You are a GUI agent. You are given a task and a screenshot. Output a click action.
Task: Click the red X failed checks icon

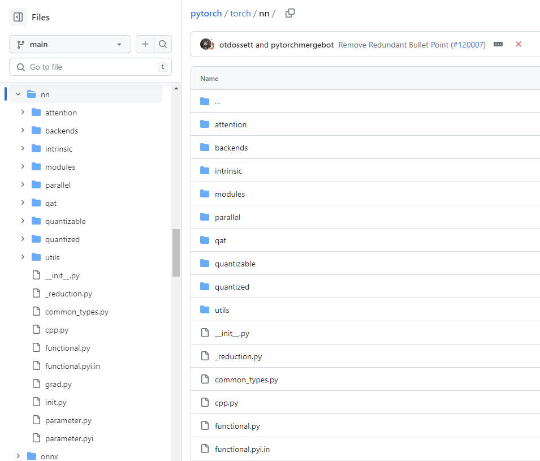(519, 44)
